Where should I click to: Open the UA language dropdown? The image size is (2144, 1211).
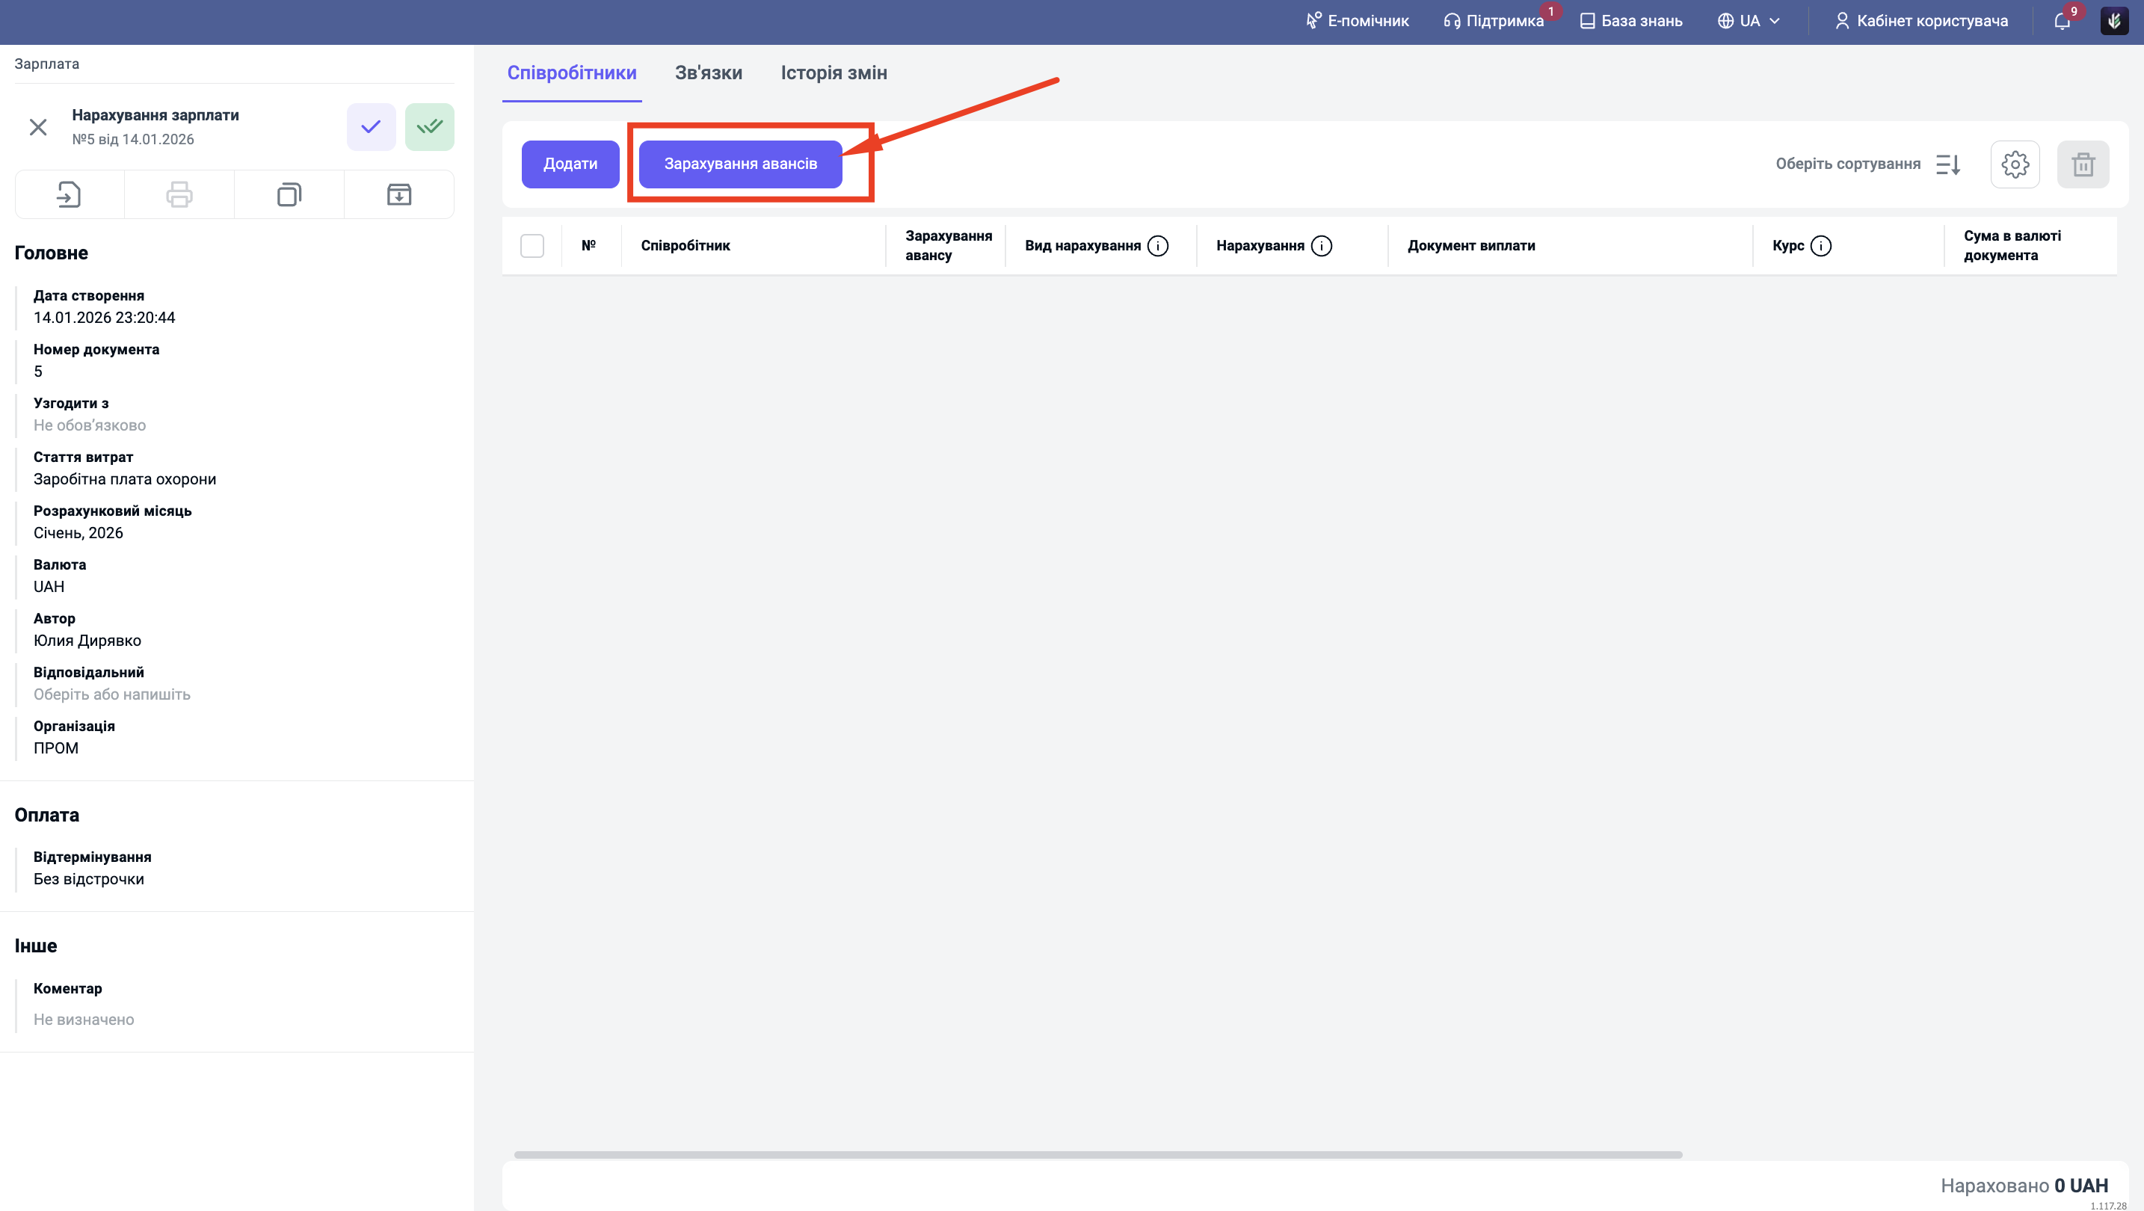(1749, 21)
